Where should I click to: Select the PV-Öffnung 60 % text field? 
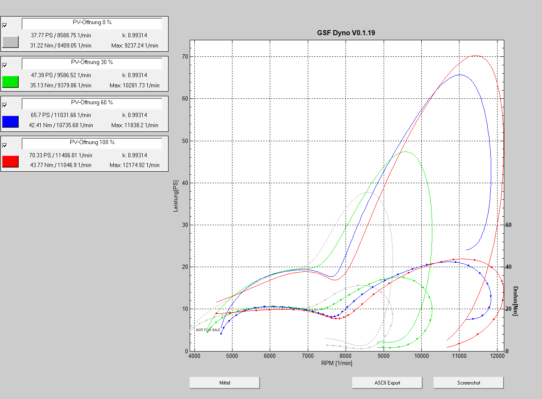point(92,104)
